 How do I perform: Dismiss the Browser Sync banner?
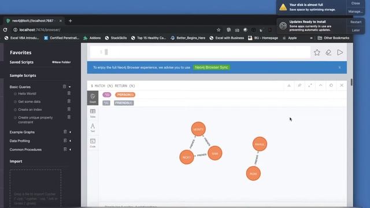click(339, 68)
